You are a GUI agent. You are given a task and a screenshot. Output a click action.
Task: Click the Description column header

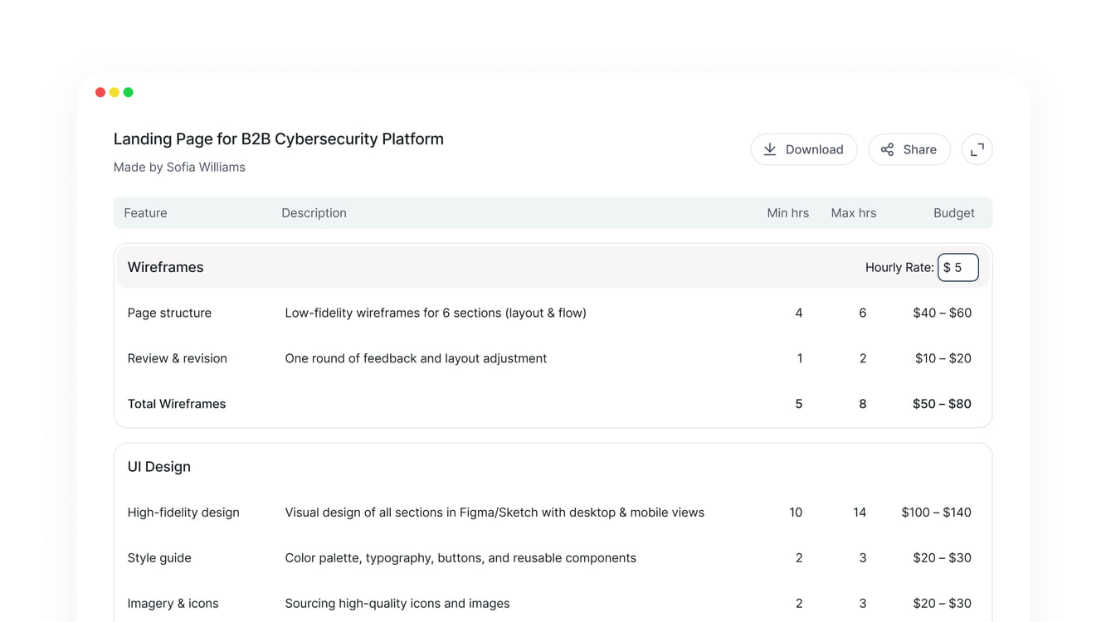[x=314, y=213]
